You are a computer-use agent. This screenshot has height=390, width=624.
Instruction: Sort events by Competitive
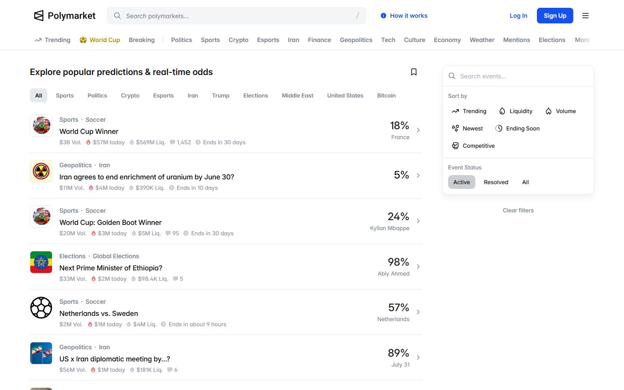click(473, 146)
